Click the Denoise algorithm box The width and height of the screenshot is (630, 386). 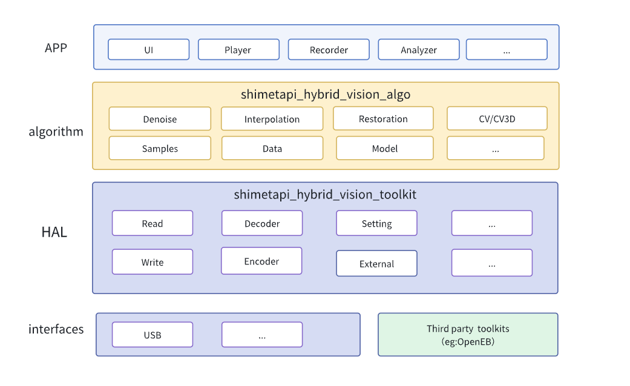[x=160, y=119]
